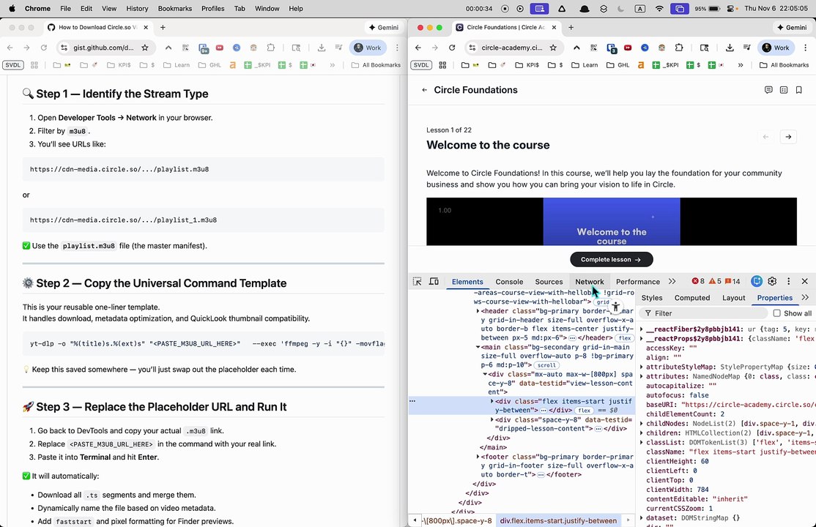The width and height of the screenshot is (816, 527).
Task: Open the Sources tab in DevTools
Action: [x=549, y=282]
